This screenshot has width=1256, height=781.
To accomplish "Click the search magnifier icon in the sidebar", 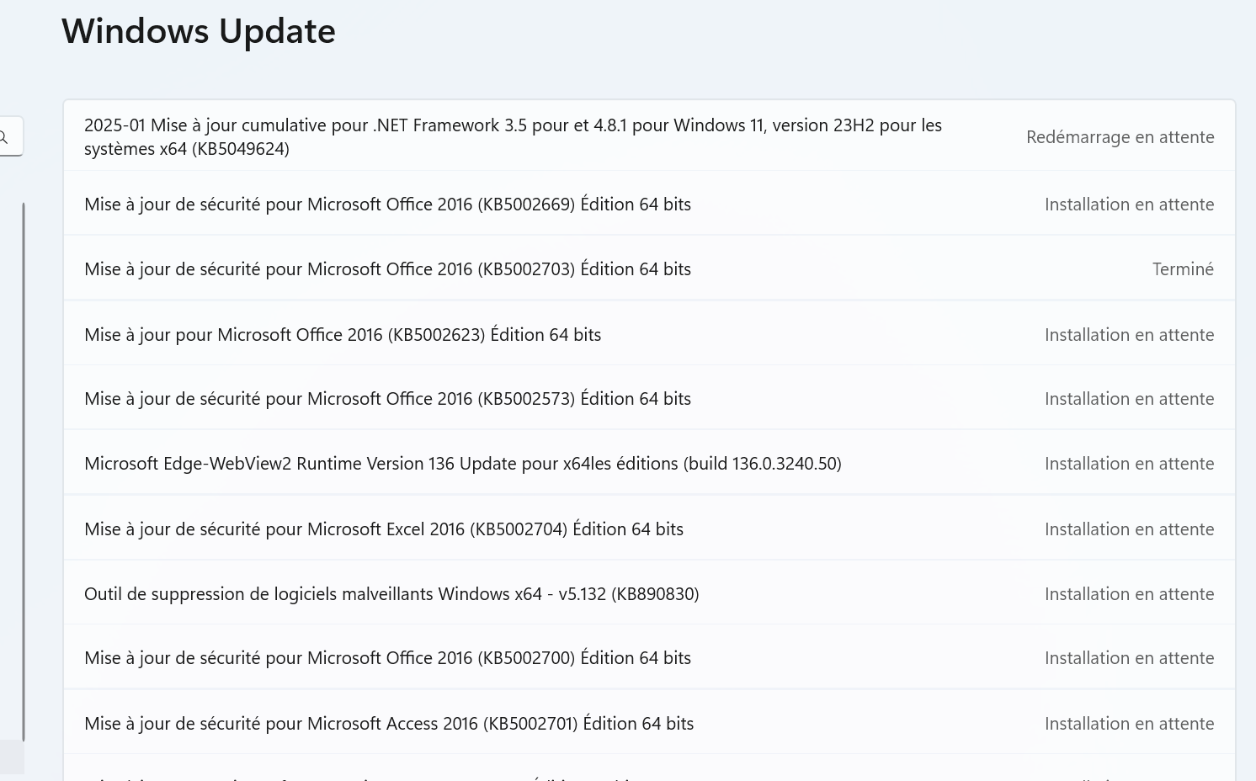I will 4,137.
